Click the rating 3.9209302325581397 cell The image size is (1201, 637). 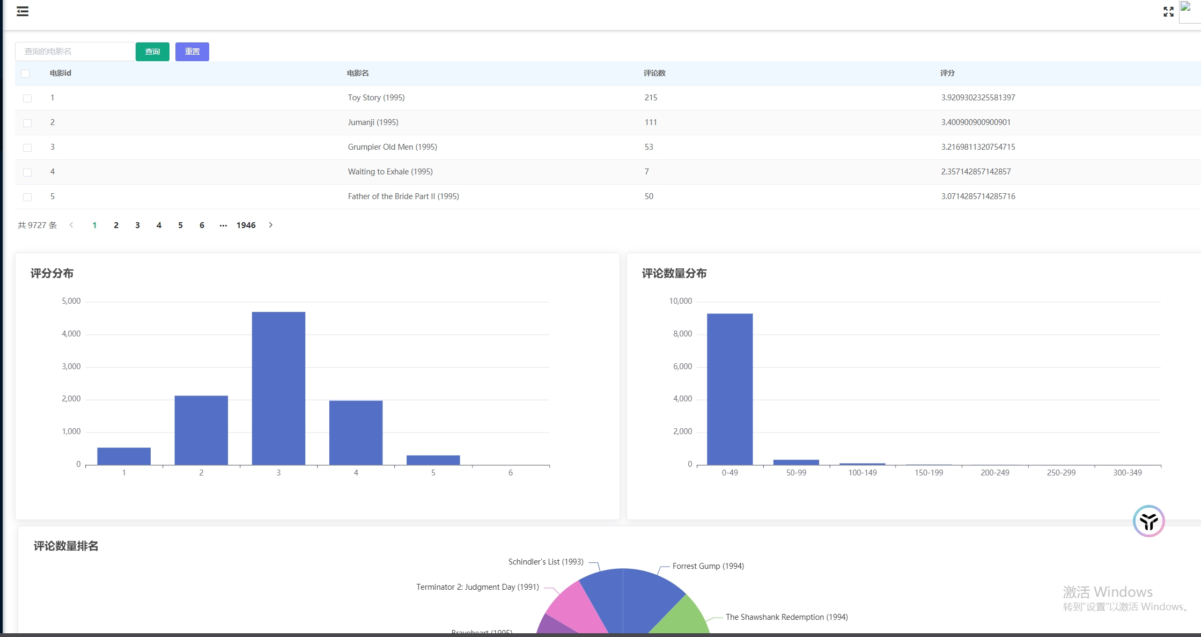(x=978, y=98)
